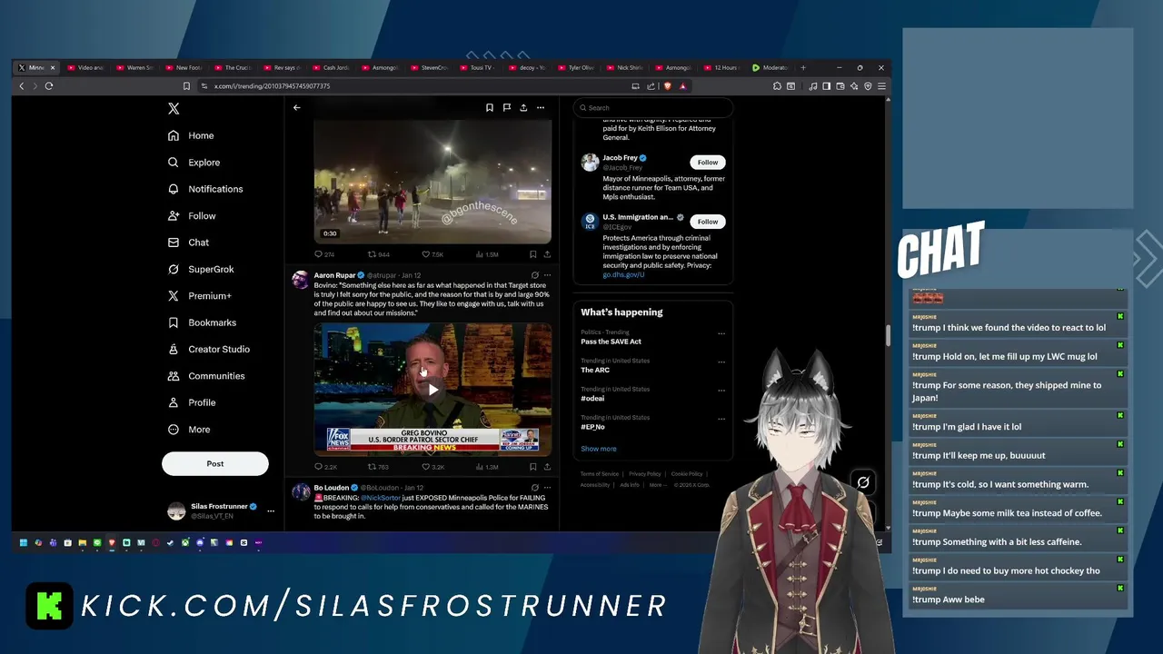Click the Brave shields icon in address bar

click(666, 86)
